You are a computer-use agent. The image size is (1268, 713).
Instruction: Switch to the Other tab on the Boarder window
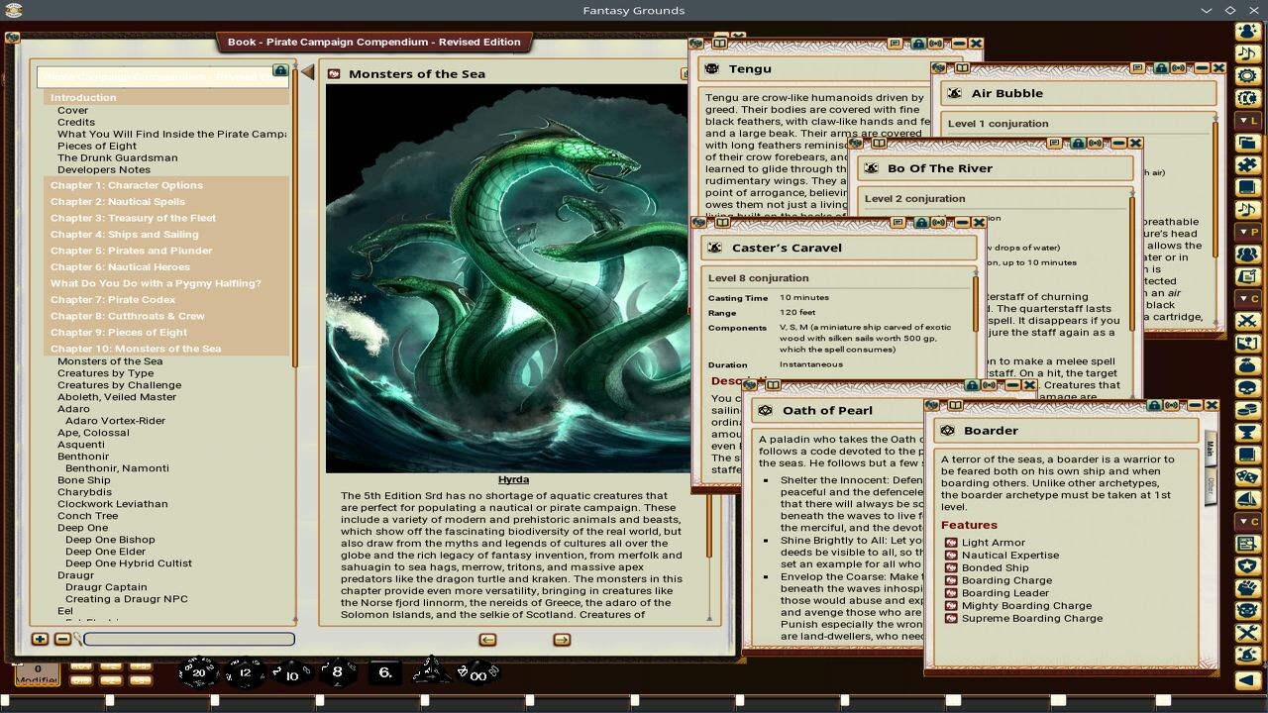point(1211,485)
